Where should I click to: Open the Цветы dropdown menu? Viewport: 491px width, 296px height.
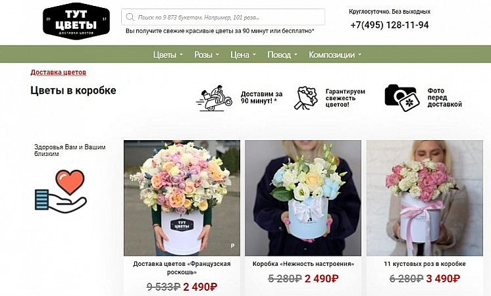[x=168, y=55]
